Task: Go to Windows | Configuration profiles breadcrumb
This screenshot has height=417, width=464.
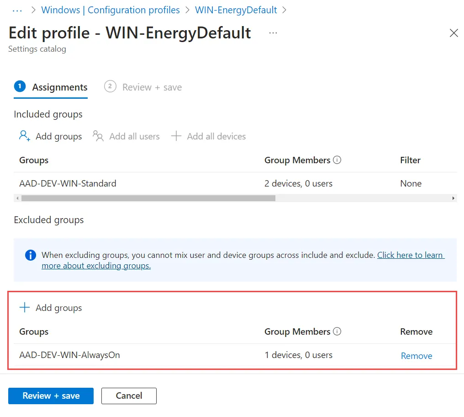Action: point(111,10)
